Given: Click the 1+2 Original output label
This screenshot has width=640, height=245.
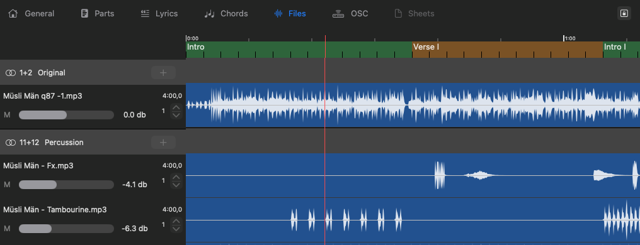Looking at the screenshot, I should point(42,73).
